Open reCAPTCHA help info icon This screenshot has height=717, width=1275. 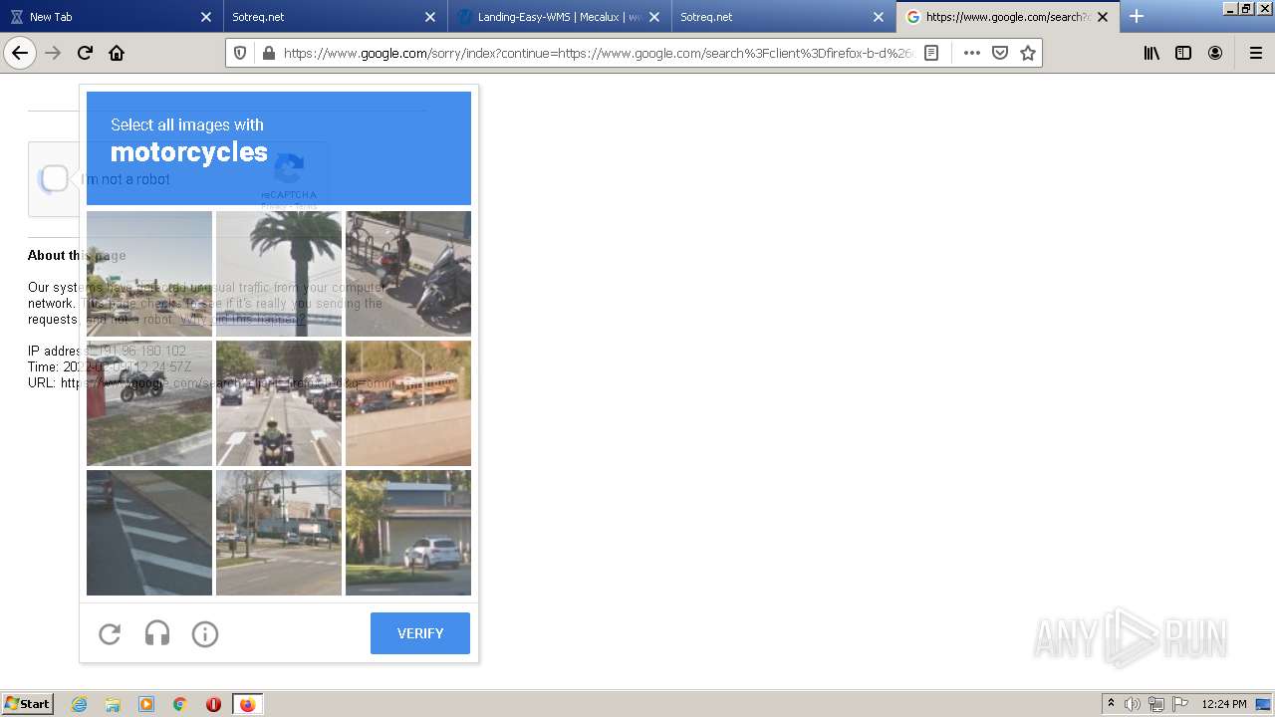(205, 633)
